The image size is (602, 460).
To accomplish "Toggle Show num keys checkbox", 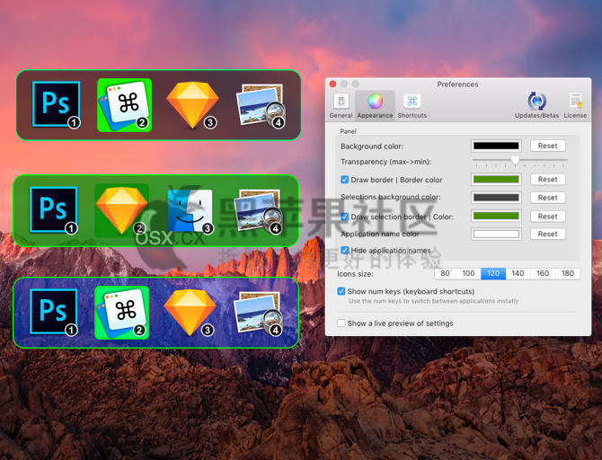I will tap(341, 291).
